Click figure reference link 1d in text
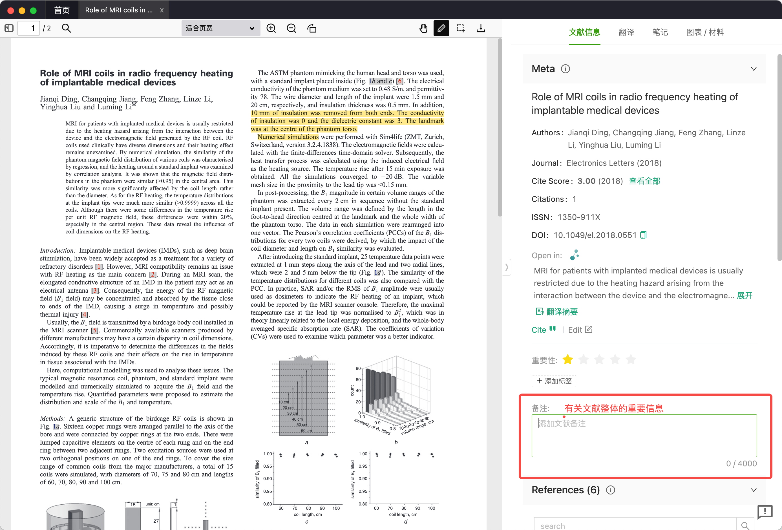782x530 pixels. (377, 273)
